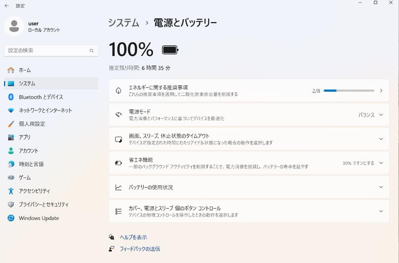
Task: Open the battery level indicator icon
Action: click(170, 49)
